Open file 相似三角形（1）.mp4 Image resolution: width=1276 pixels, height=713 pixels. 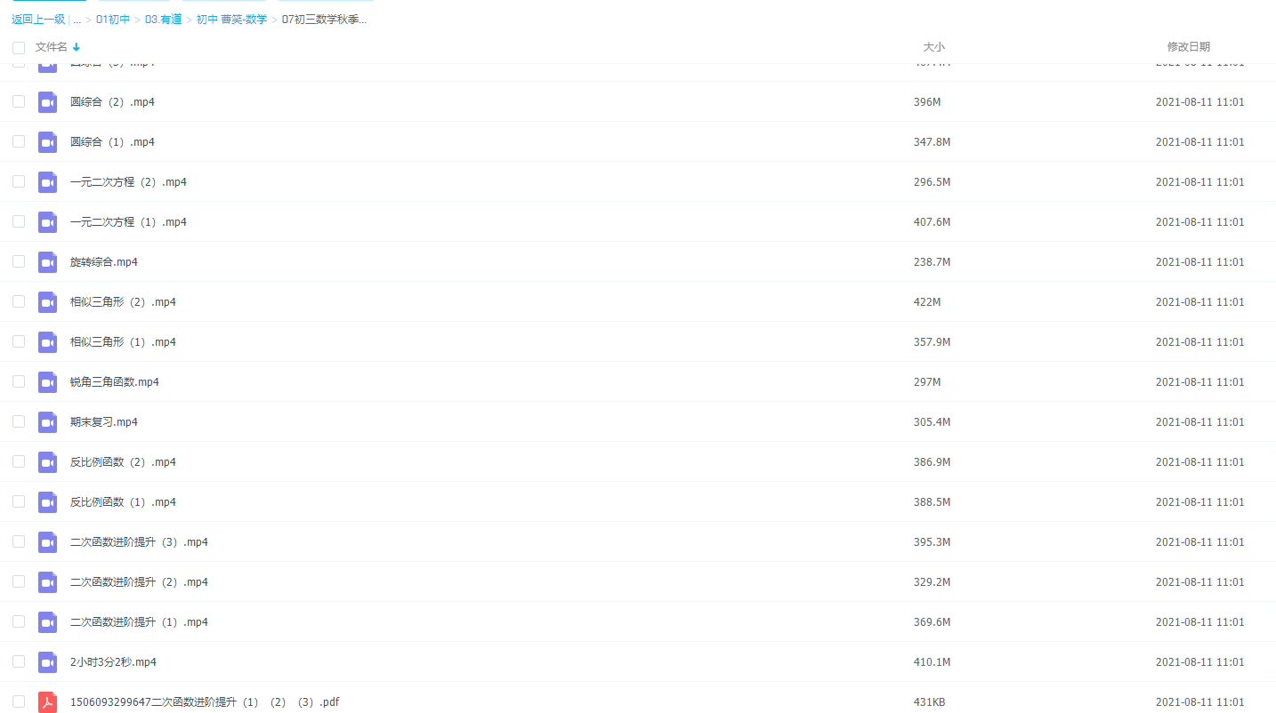click(123, 342)
